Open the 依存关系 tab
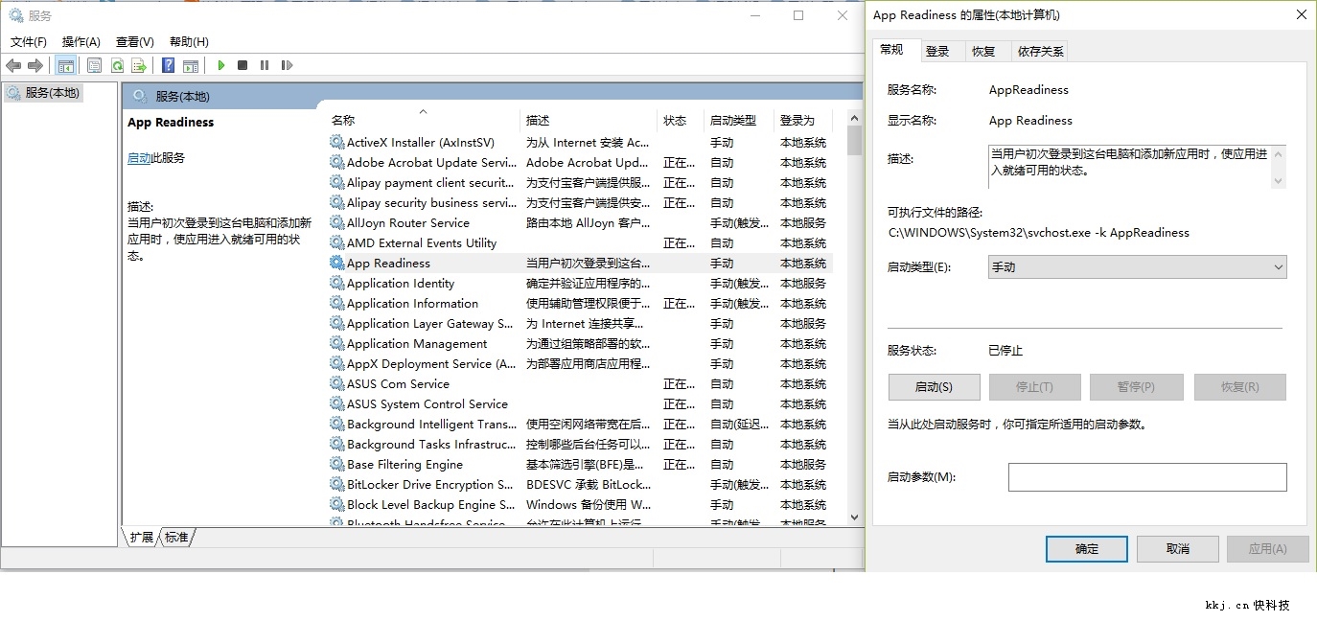1317x621 pixels. pyautogui.click(x=1040, y=52)
